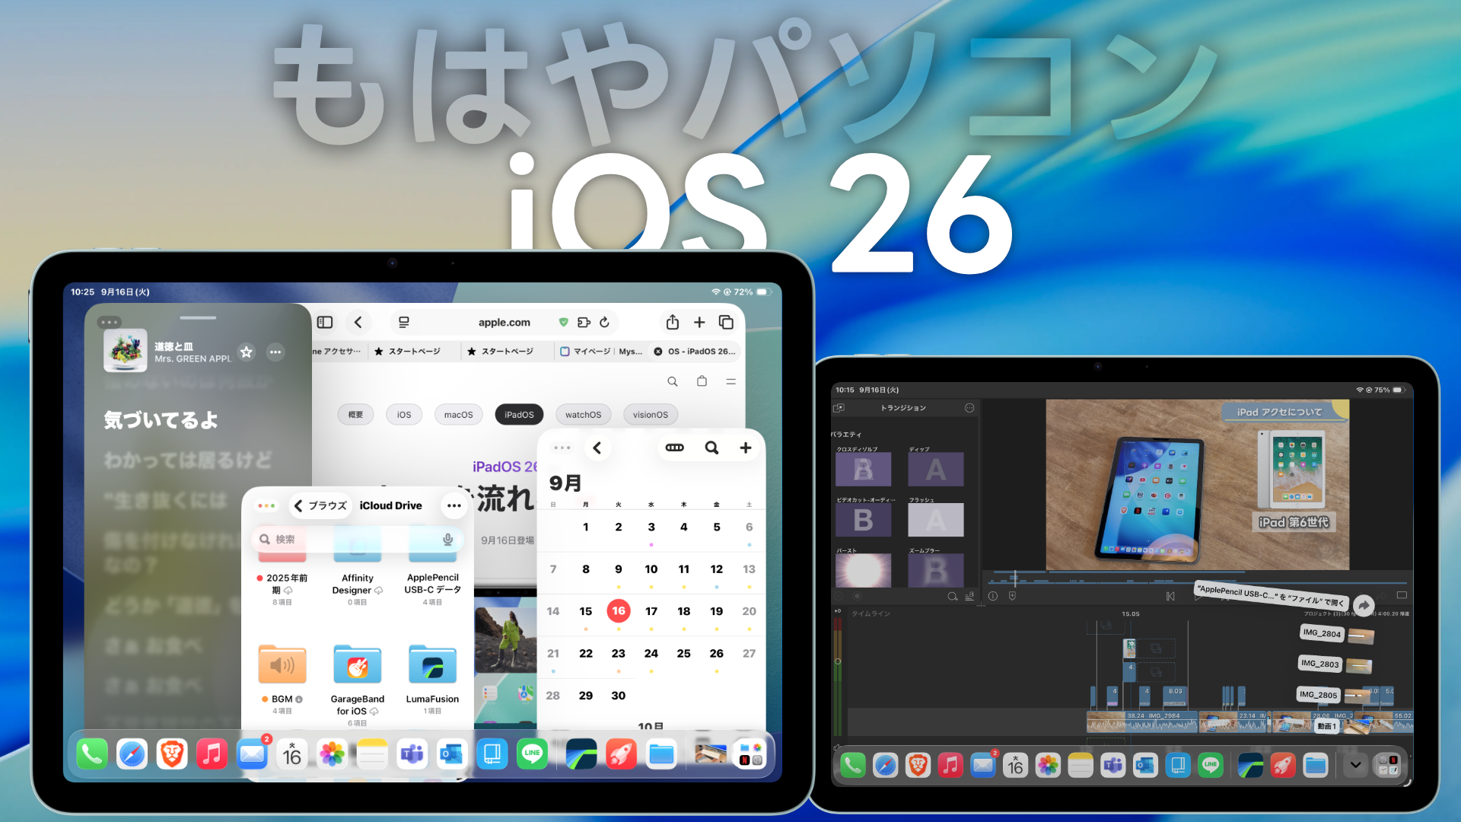Click IMG_2804 dragged file label
The image size is (1461, 822).
click(1322, 633)
